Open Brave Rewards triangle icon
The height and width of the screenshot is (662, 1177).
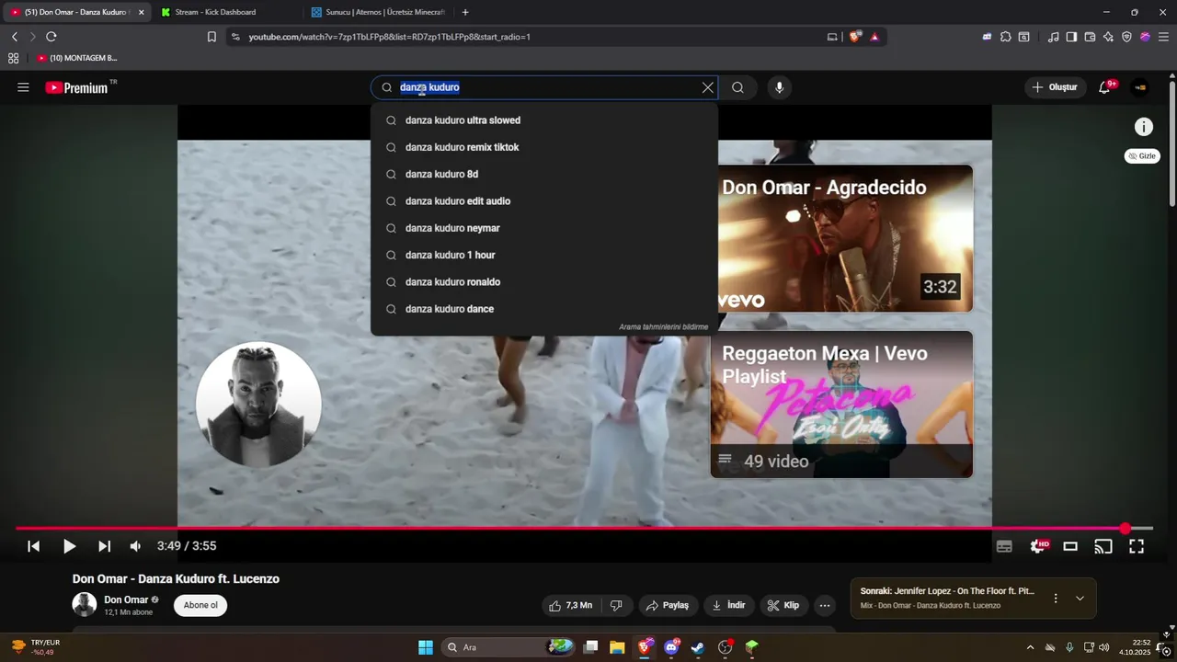[874, 37]
